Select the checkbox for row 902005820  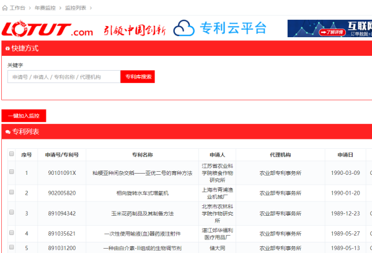11,192
